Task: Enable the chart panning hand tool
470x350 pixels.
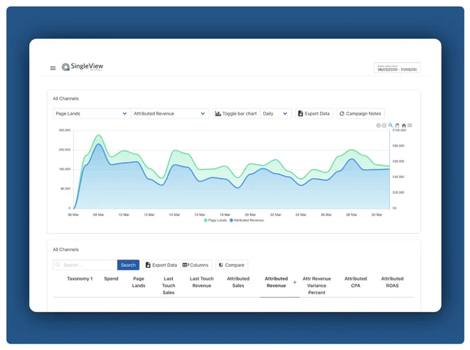Action: [x=397, y=126]
